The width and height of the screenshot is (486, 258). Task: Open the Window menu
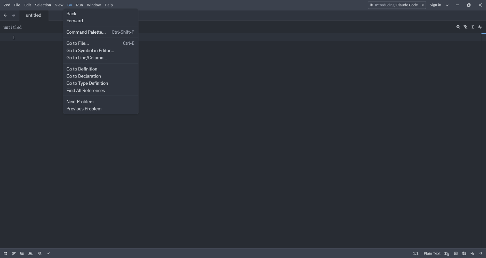(94, 5)
